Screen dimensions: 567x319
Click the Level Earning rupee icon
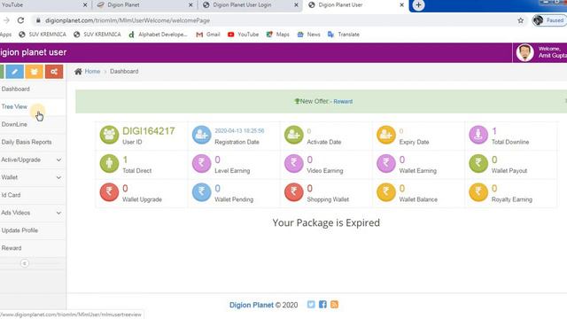pyautogui.click(x=201, y=163)
